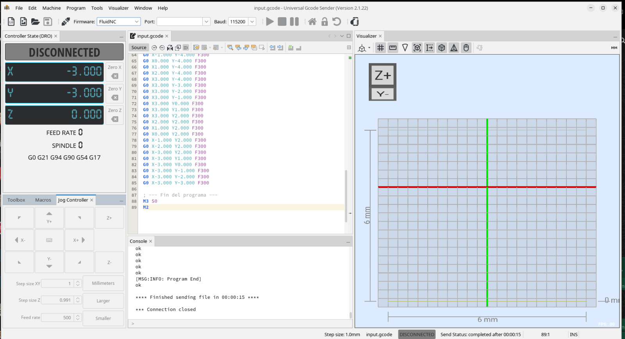This screenshot has width=625, height=339.
Task: Click the Millimeters units button
Action: click(x=103, y=283)
